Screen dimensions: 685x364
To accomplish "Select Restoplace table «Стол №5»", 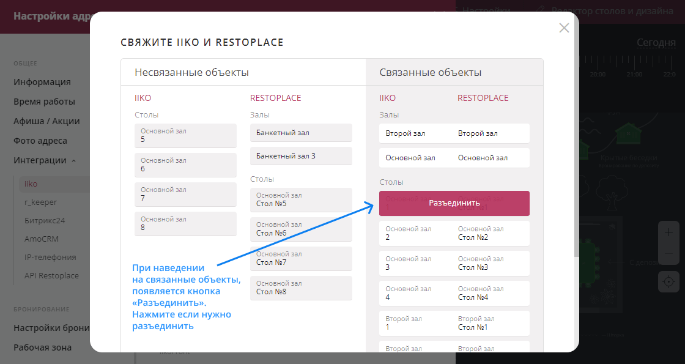I will (301, 199).
